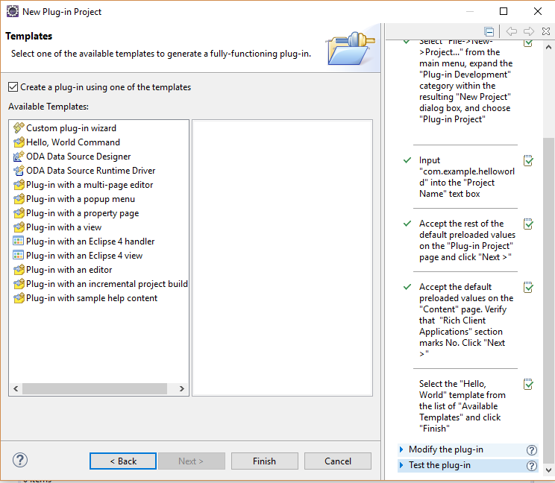
Task: Click the sample help content template icon
Action: (x=19, y=297)
